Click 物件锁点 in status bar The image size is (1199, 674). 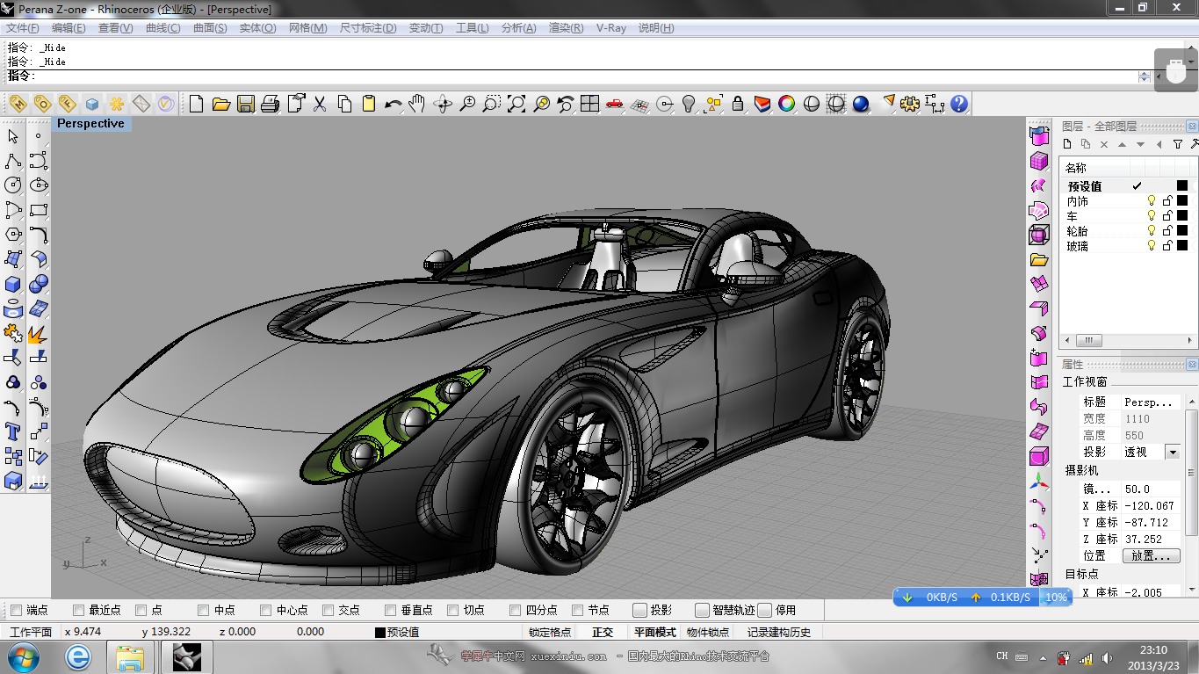coord(708,632)
